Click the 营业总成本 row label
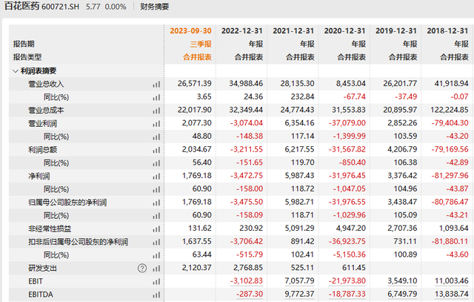 [46, 111]
